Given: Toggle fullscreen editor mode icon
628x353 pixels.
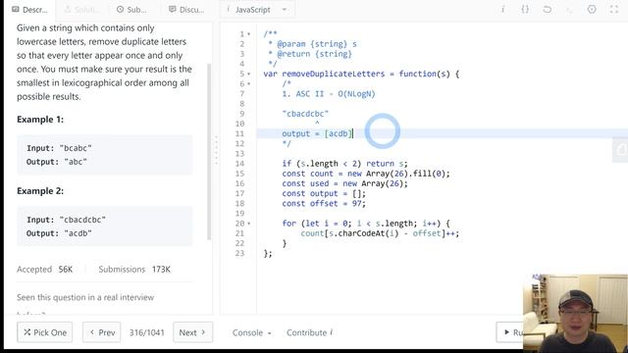Looking at the screenshot, I should click(614, 9).
